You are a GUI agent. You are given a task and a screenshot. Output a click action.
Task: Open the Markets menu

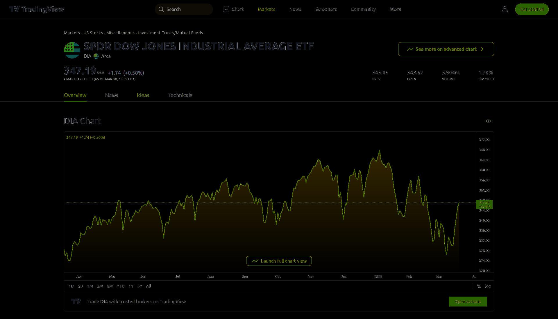click(267, 9)
